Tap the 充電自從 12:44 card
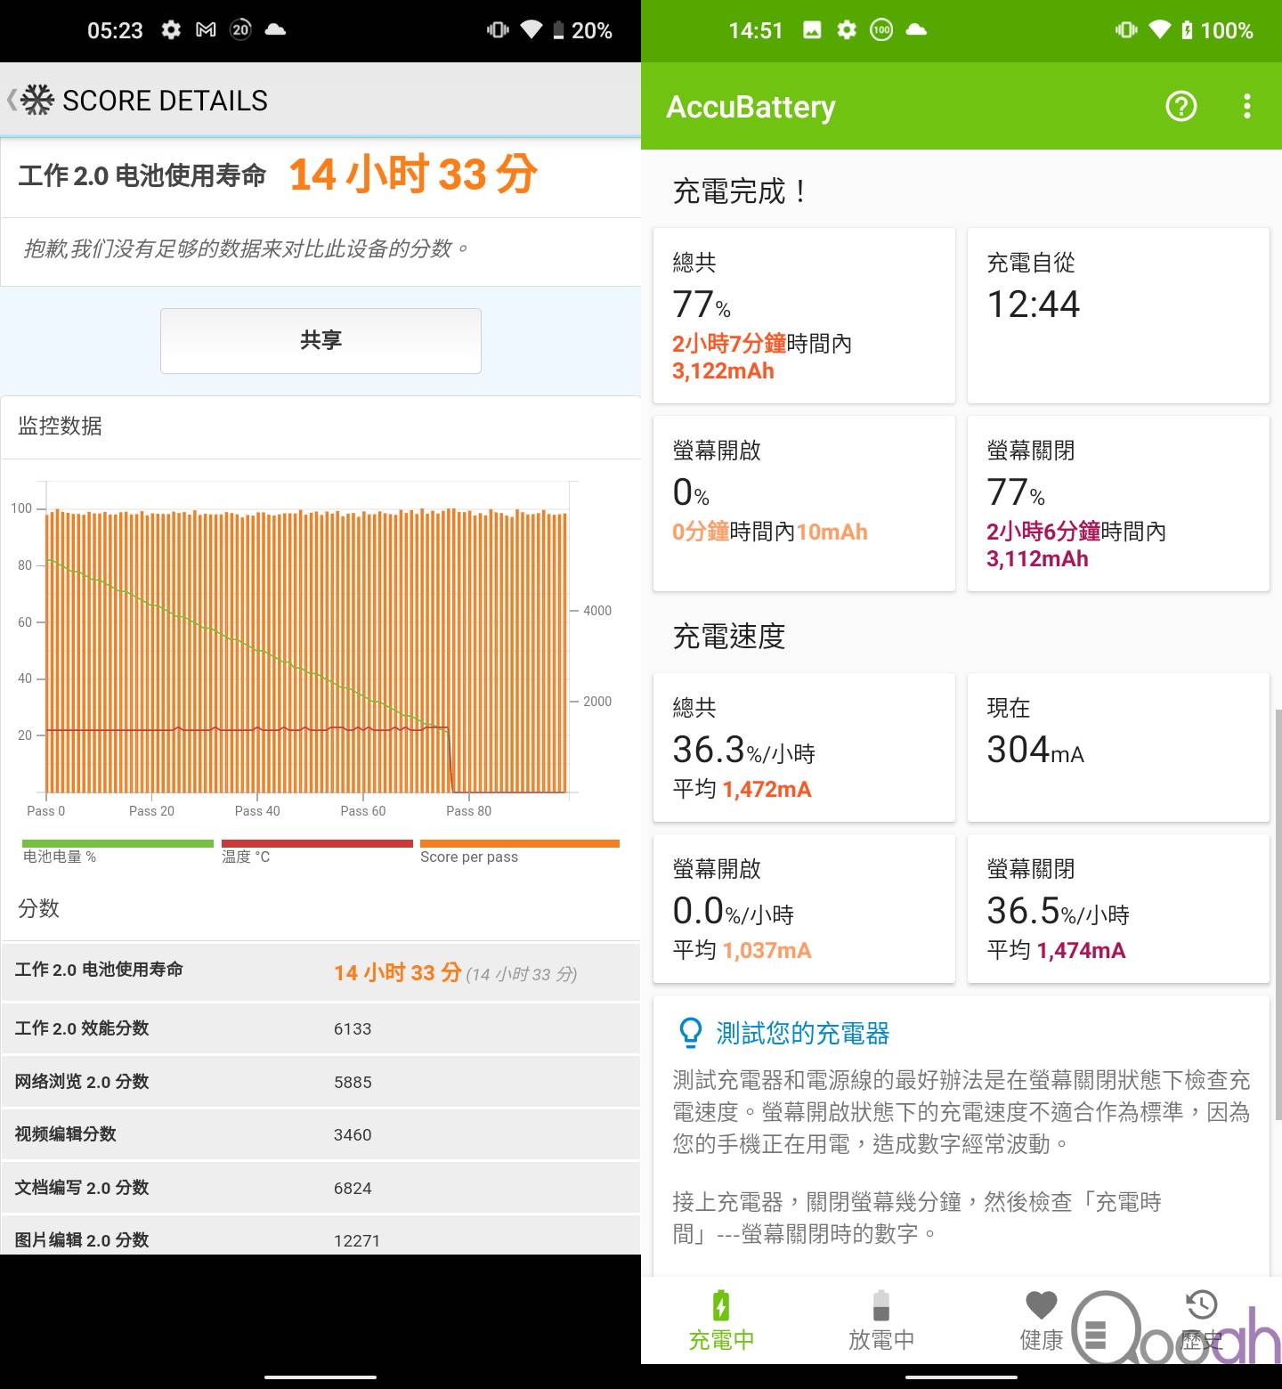Screen dimensions: 1282x1389 [1118, 315]
